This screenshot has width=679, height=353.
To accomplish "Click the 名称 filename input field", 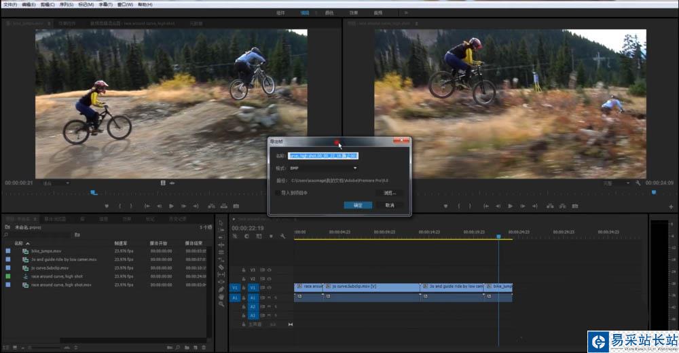I will pyautogui.click(x=323, y=155).
